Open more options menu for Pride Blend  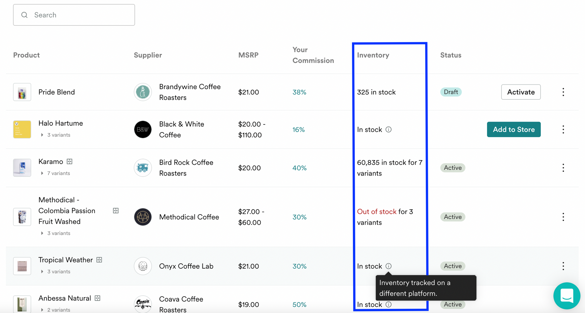[x=563, y=92]
